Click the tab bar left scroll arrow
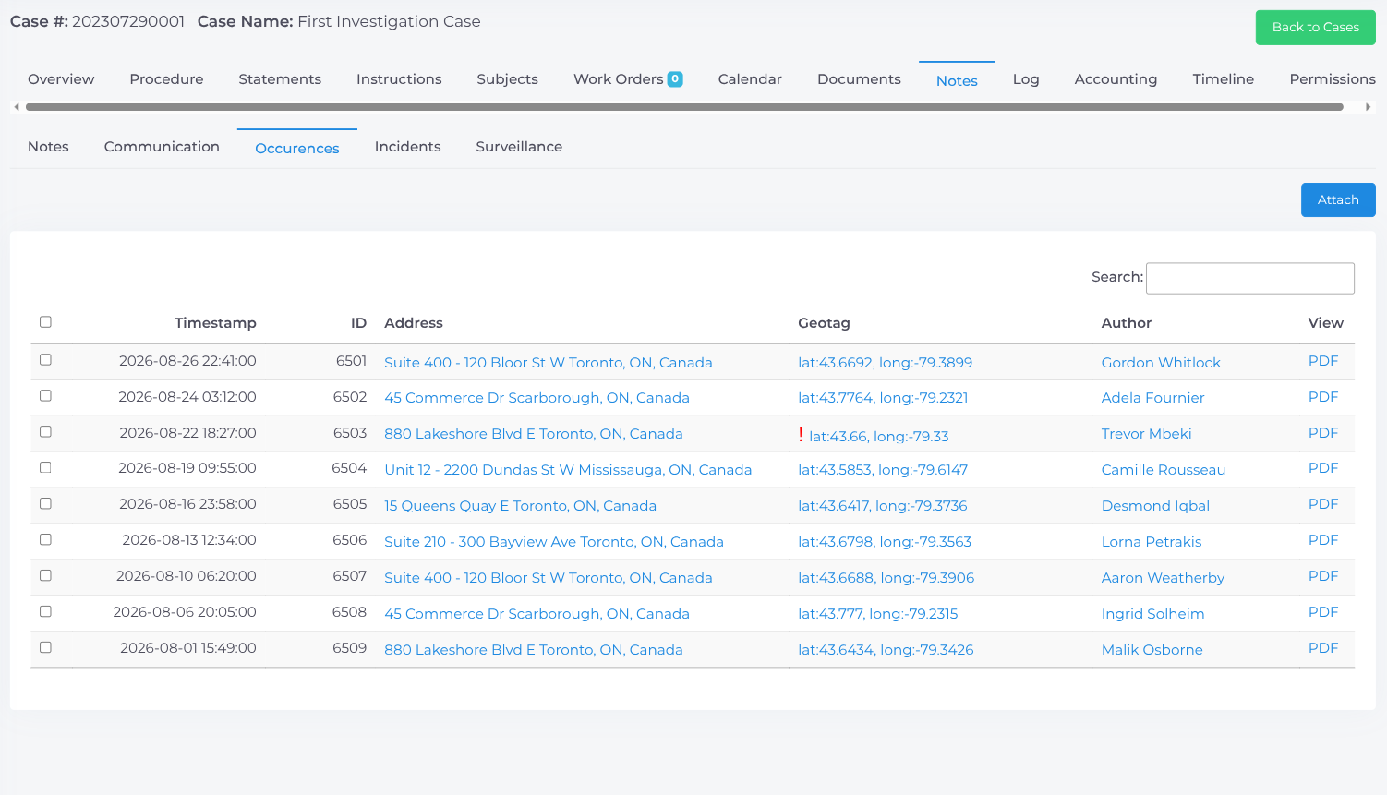The height and width of the screenshot is (795, 1387). pos(17,107)
